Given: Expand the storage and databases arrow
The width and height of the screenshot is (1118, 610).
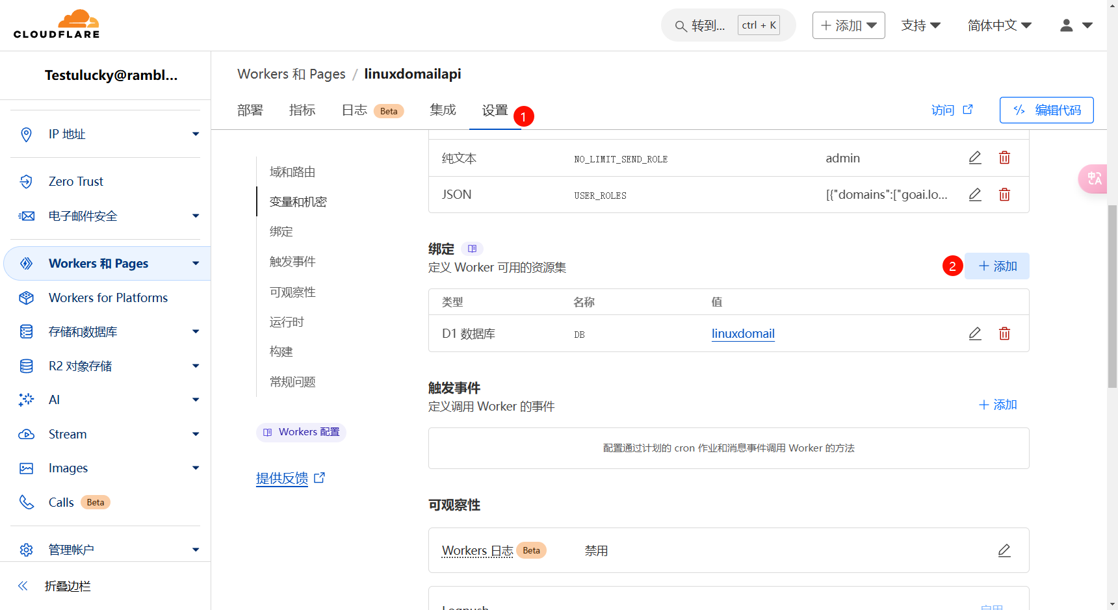Looking at the screenshot, I should point(196,332).
